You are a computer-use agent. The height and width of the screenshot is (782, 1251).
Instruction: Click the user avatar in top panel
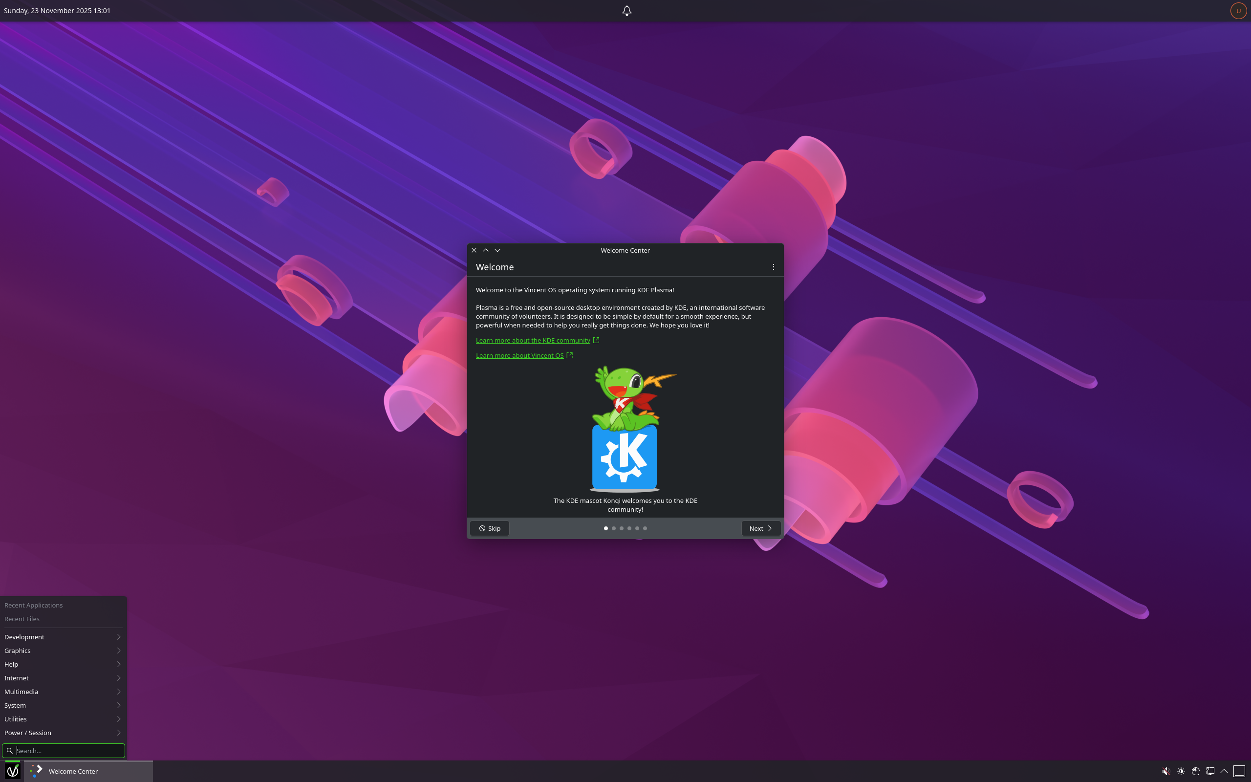tap(1238, 10)
